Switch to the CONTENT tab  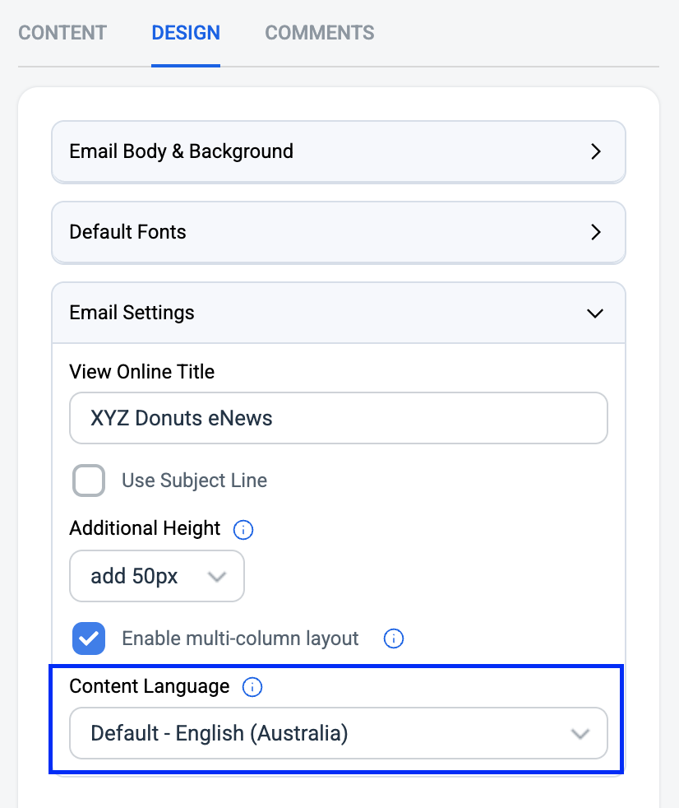(62, 33)
